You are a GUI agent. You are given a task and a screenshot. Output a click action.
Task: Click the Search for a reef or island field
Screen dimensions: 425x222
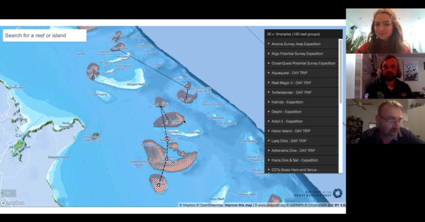44,35
